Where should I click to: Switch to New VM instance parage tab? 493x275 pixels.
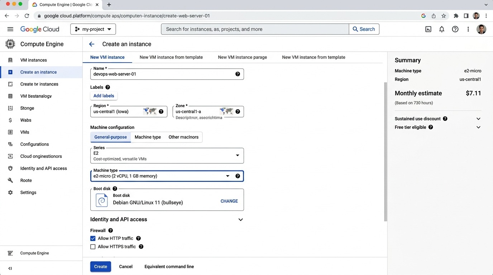point(243,57)
